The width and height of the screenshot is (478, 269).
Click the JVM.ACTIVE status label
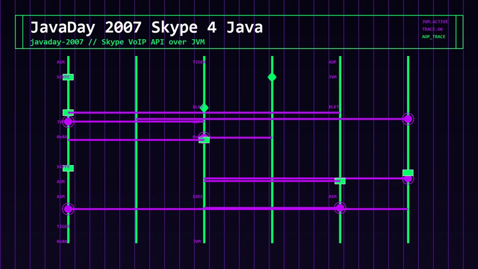point(435,21)
